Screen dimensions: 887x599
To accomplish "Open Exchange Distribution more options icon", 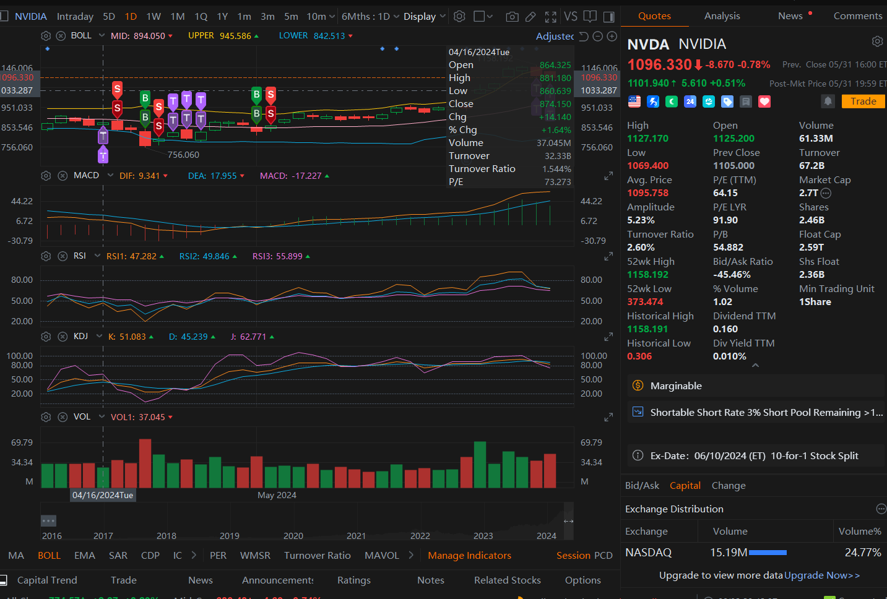I will click(881, 509).
